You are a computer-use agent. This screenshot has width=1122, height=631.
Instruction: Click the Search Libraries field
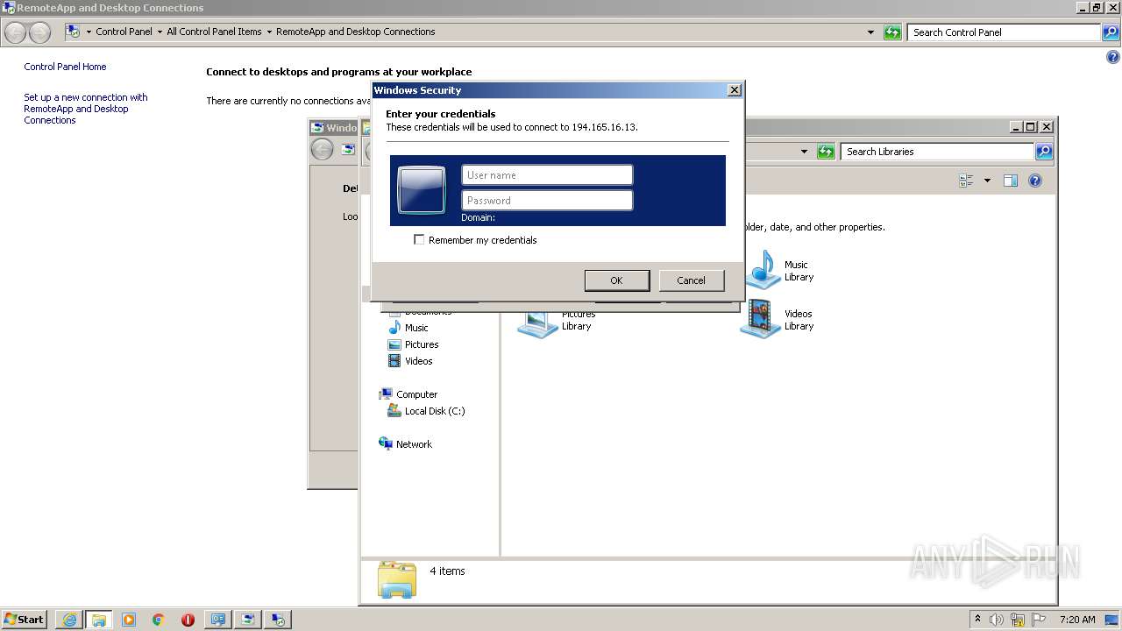pos(937,152)
